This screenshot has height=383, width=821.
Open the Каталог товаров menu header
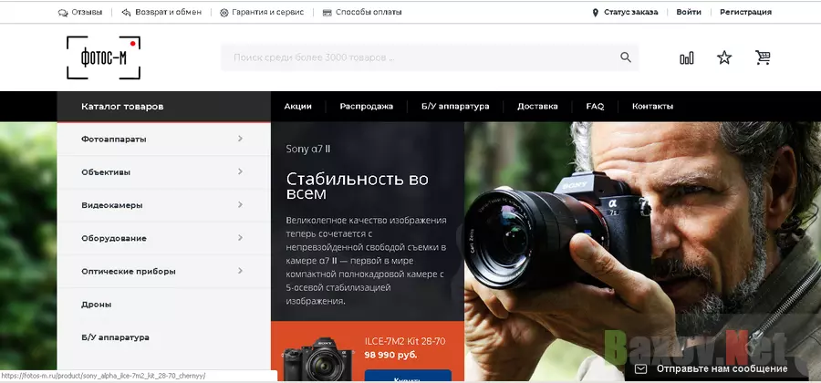tap(164, 106)
